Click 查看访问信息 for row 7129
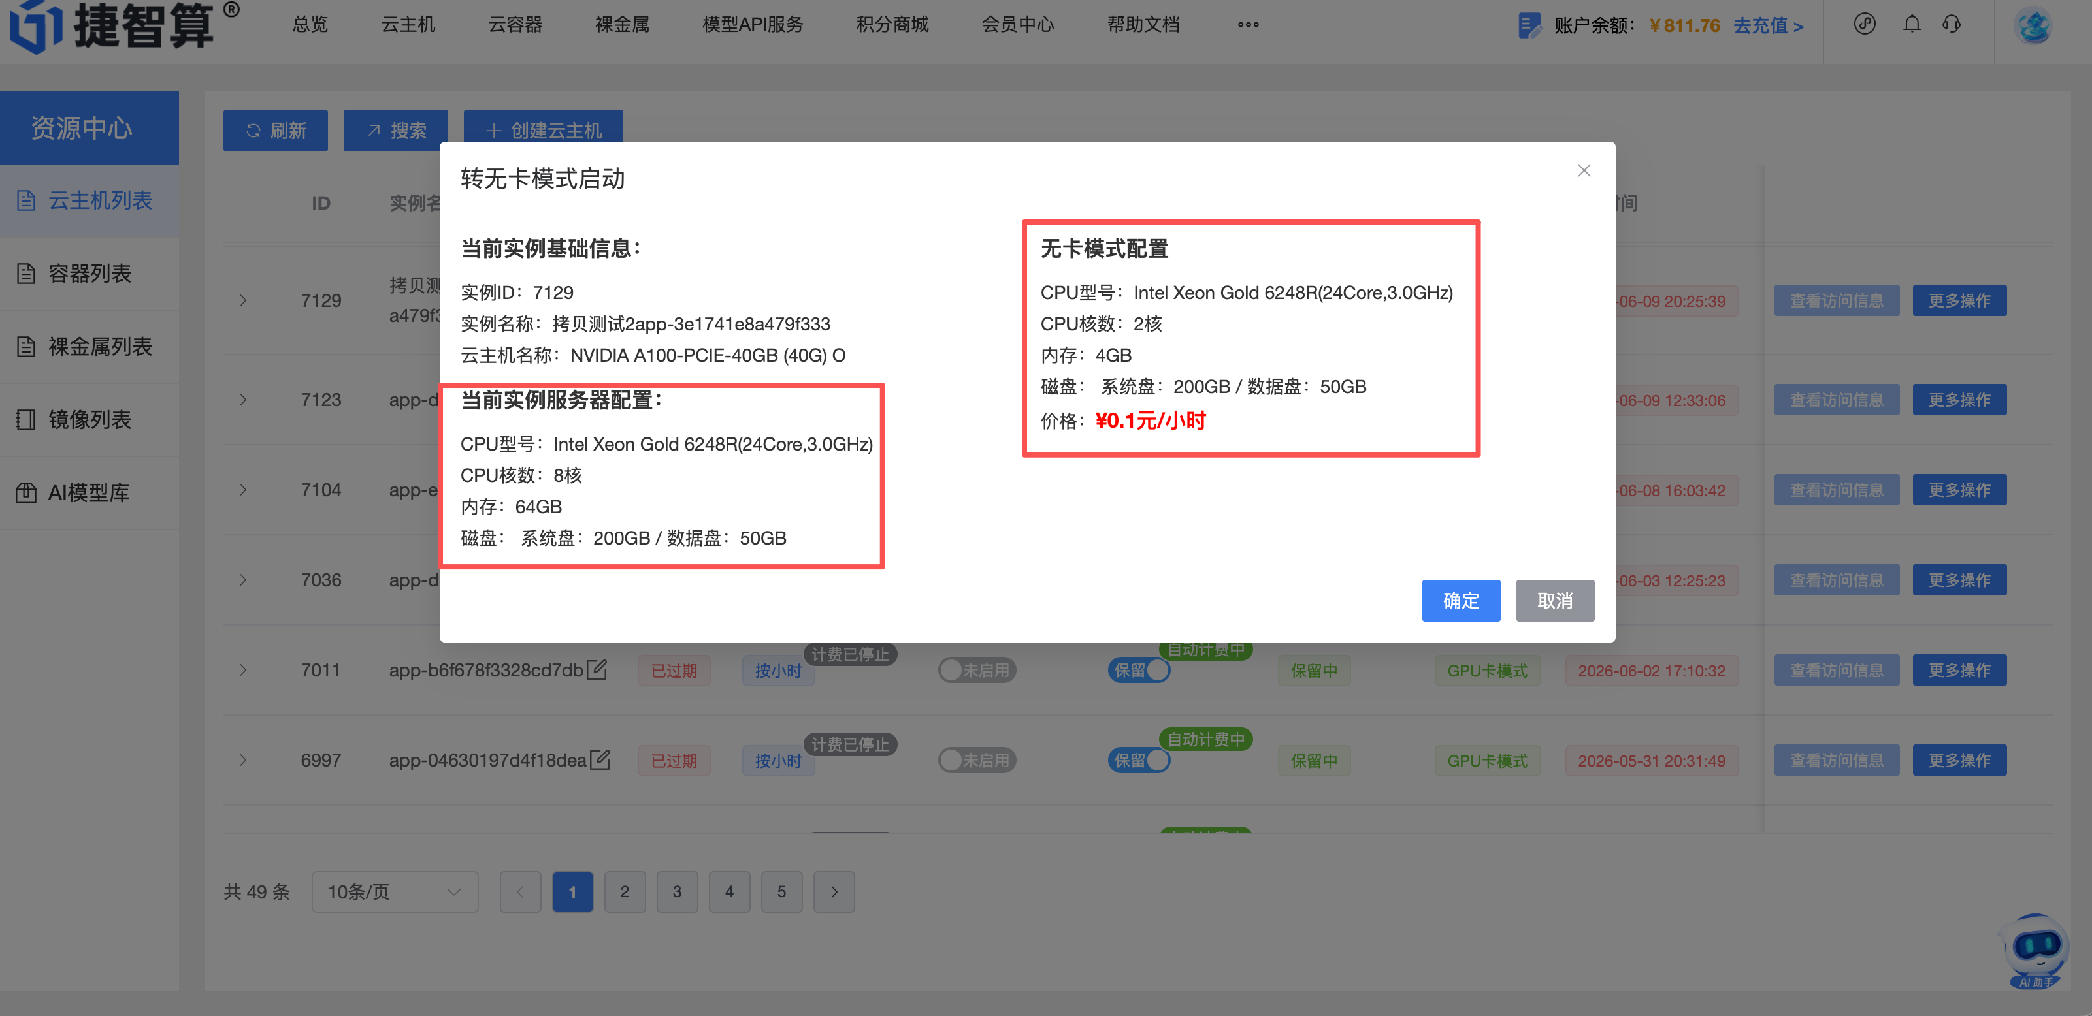Image resolution: width=2092 pixels, height=1016 pixels. (x=1836, y=300)
